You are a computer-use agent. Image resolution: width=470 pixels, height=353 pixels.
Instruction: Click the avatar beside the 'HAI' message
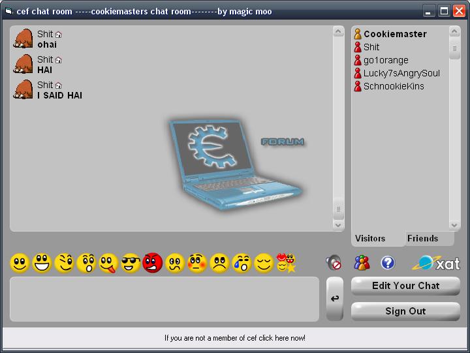pos(23,64)
